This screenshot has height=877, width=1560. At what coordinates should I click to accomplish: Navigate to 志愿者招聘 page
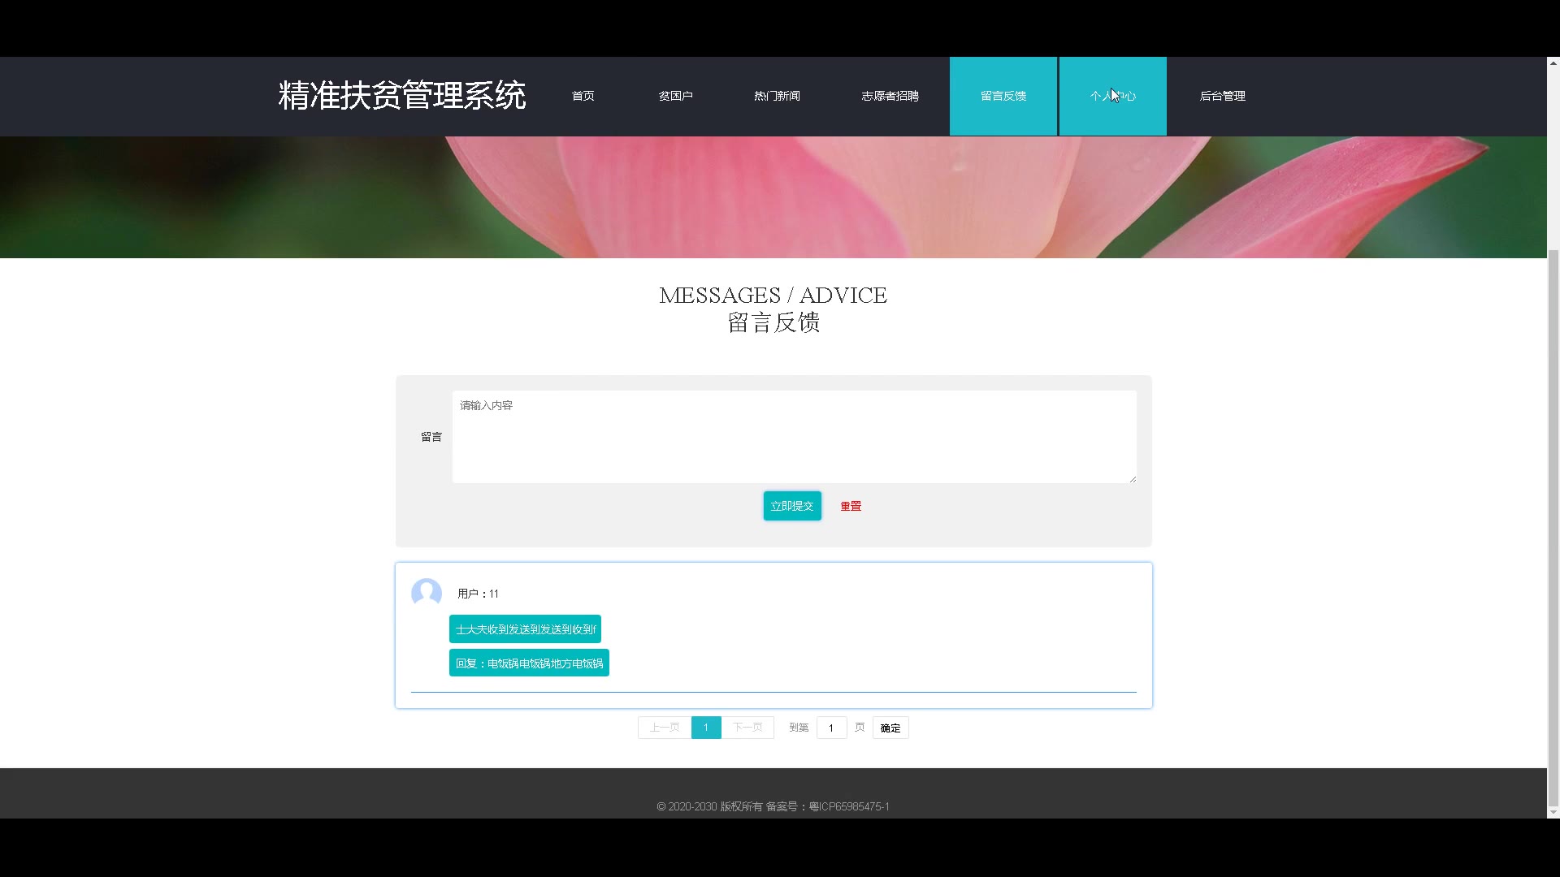[x=890, y=96]
